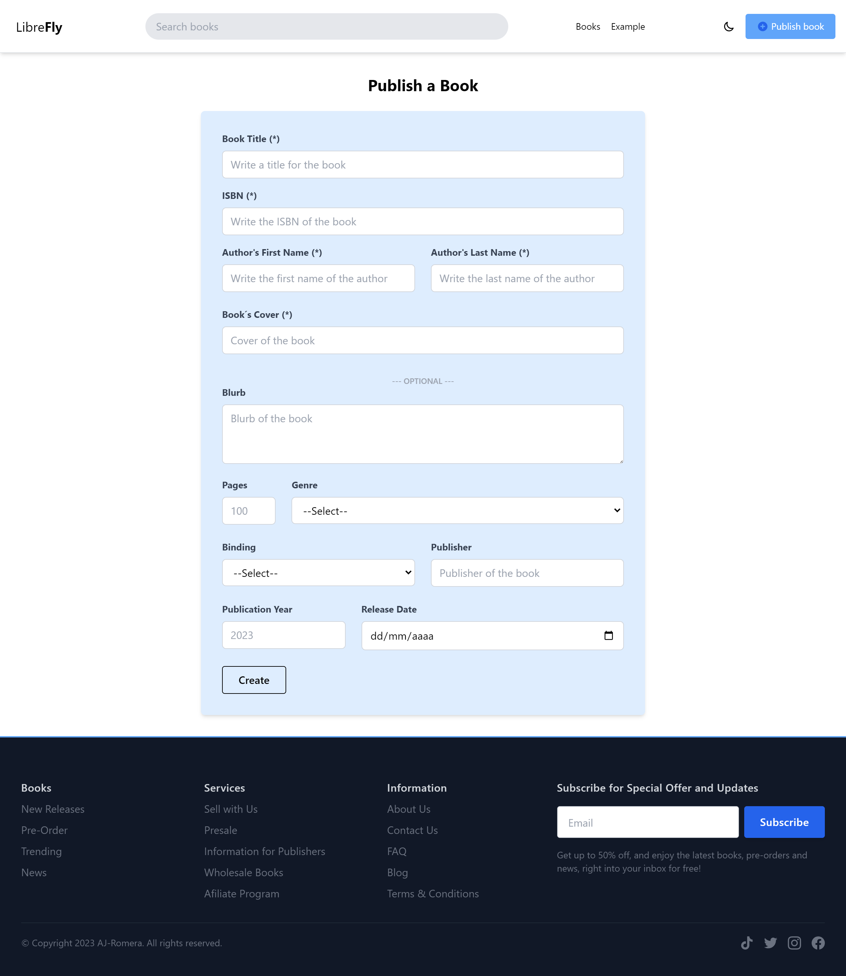Screen dimensions: 846x976
Task: Click the Twitter icon in the footer
Action: pos(770,943)
